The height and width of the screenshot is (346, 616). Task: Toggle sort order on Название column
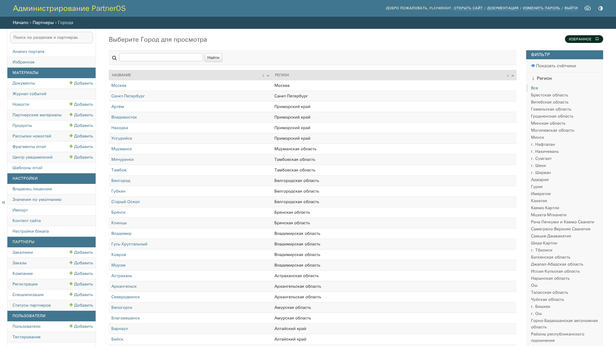click(x=268, y=76)
